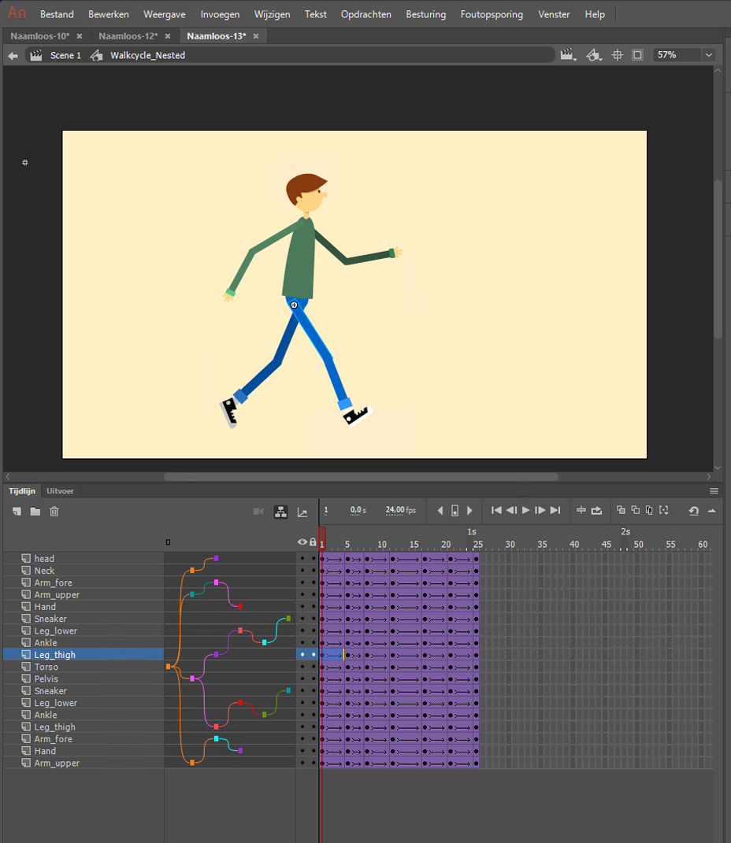
Task: Click the loop playback icon
Action: (596, 511)
